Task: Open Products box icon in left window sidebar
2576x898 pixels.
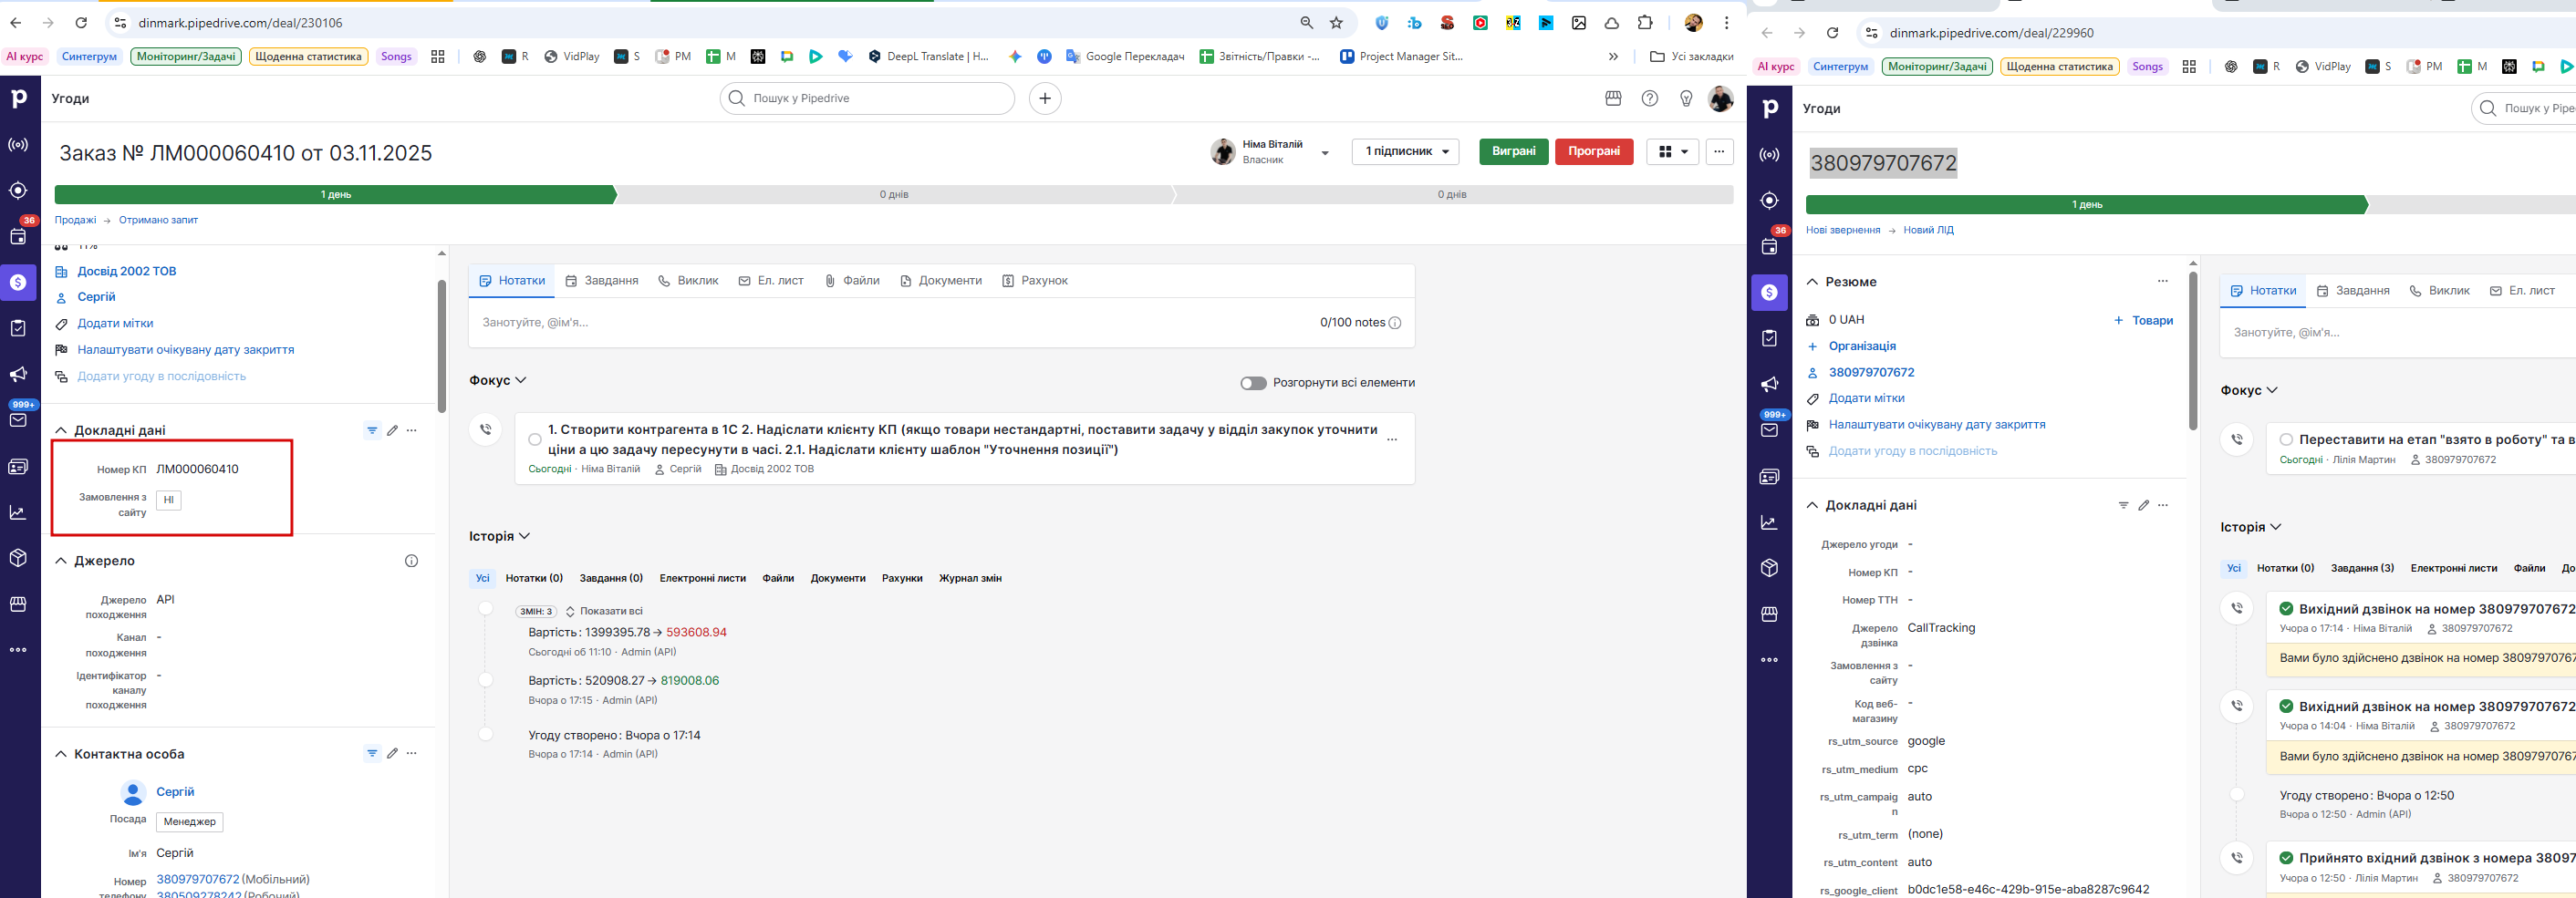Action: pos(18,558)
